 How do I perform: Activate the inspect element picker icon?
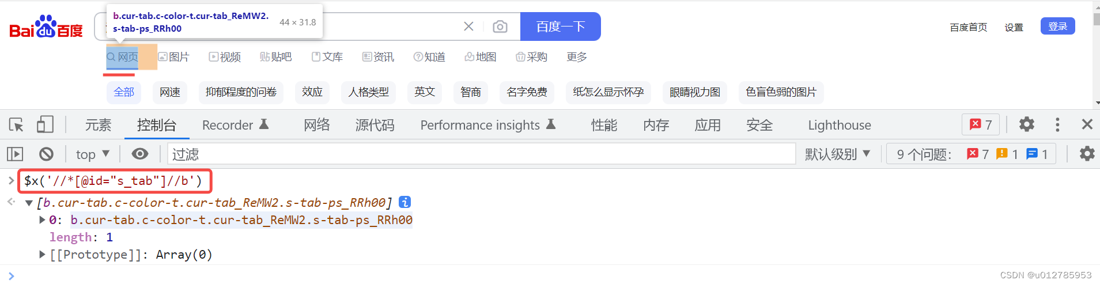click(x=16, y=124)
